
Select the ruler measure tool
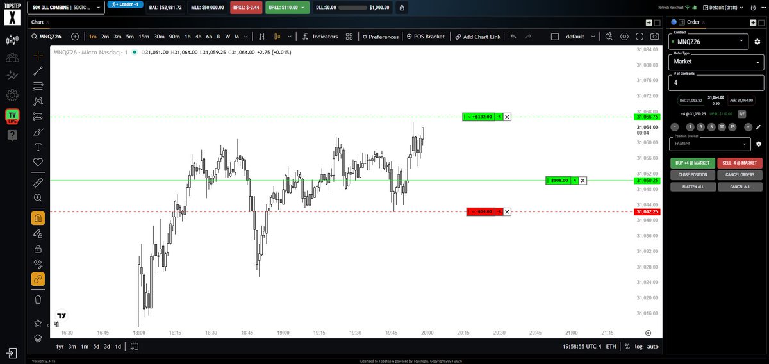click(x=38, y=183)
